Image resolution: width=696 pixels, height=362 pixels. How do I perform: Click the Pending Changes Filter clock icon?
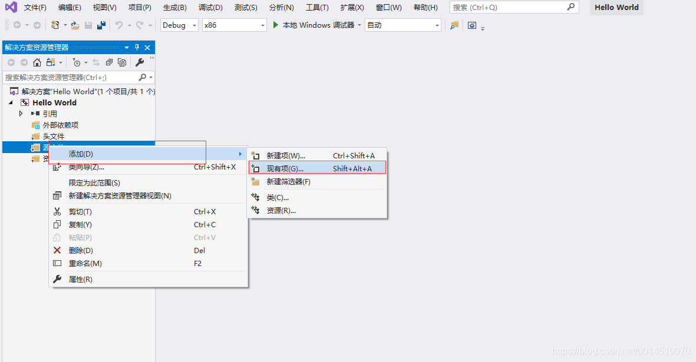pos(77,62)
